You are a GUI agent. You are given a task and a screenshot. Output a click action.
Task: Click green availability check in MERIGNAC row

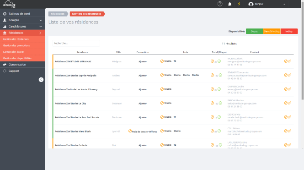(x=219, y=61)
